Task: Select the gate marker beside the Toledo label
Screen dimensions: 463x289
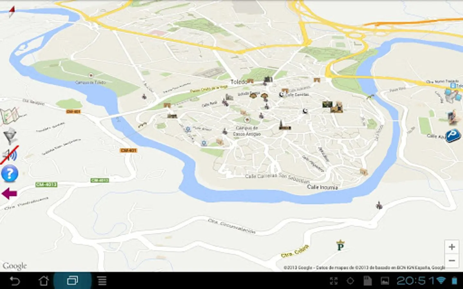Action: tap(250, 81)
